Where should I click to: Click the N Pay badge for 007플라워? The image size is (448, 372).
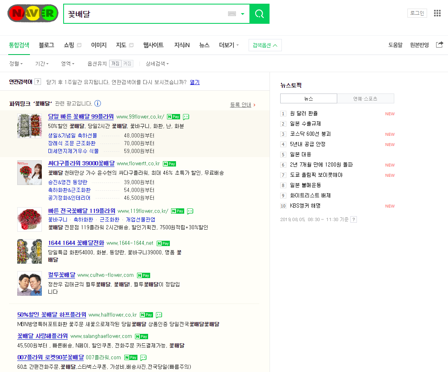[131, 357]
